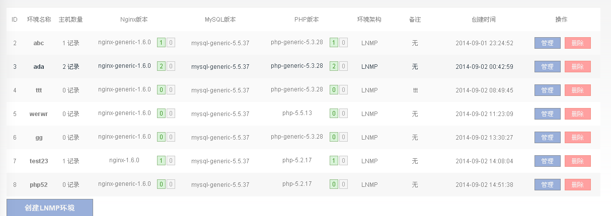
Task: Click green Nginx badge in php52 row
Action: pyautogui.click(x=161, y=184)
